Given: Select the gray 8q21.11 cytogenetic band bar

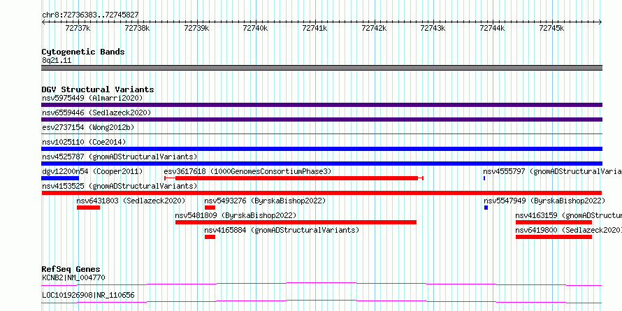Looking at the screenshot, I should click(x=321, y=67).
